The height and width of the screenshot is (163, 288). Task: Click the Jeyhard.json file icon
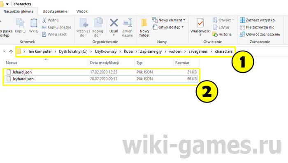tap(9, 79)
